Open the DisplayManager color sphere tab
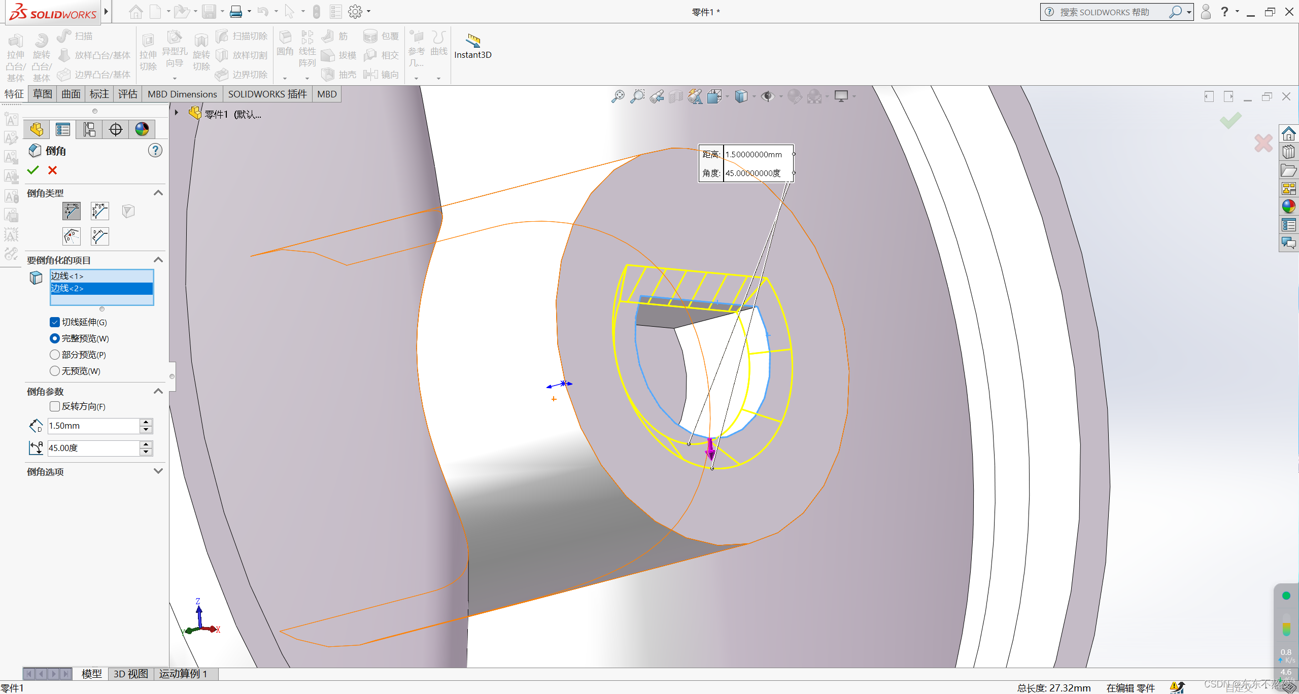1299x694 pixels. (x=142, y=129)
